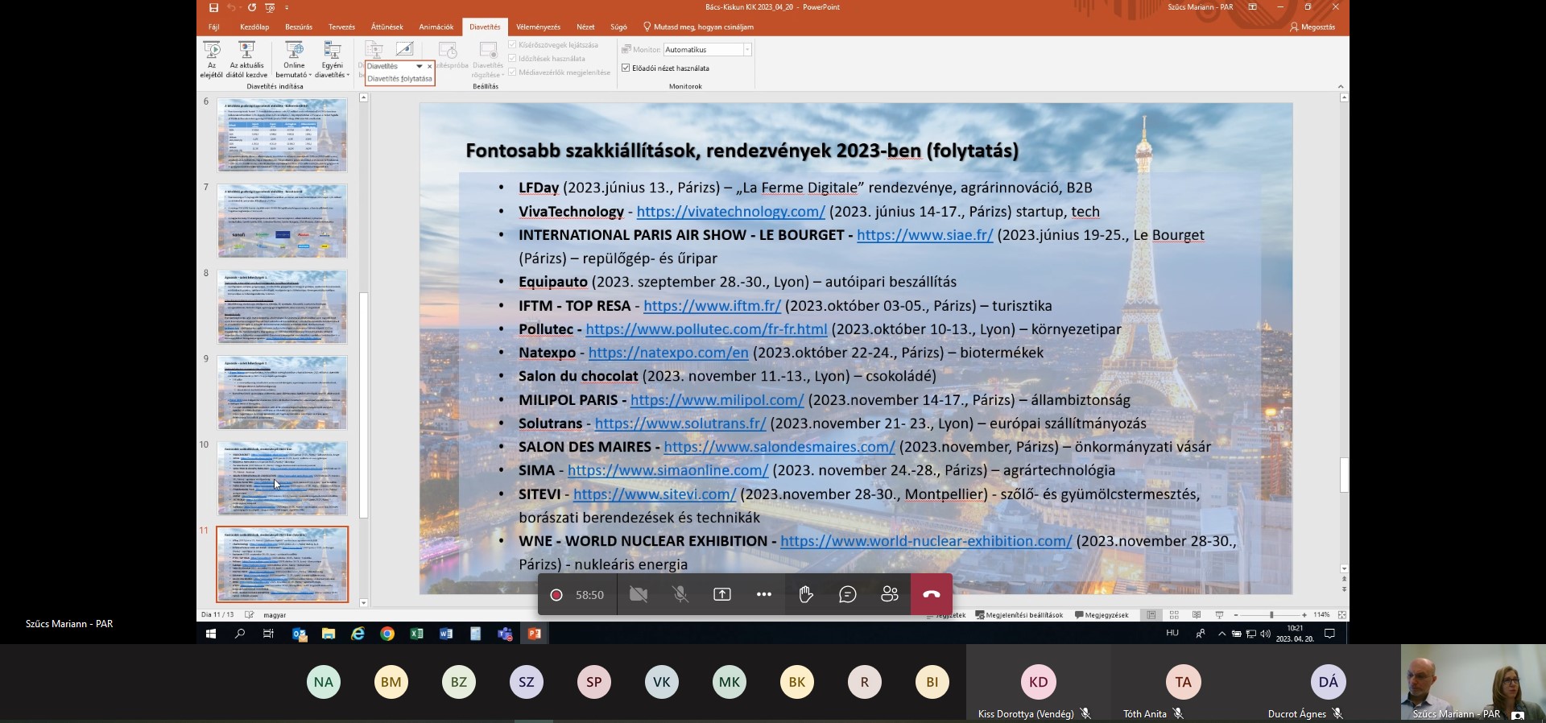Select slide 8 thumbnail
Image resolution: width=1546 pixels, height=723 pixels.
pos(282,307)
